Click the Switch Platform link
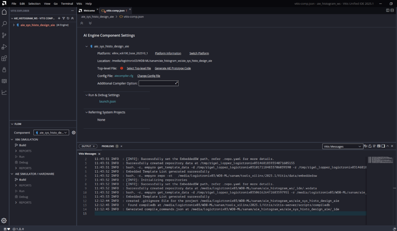This screenshot has height=231, width=397. point(199,53)
